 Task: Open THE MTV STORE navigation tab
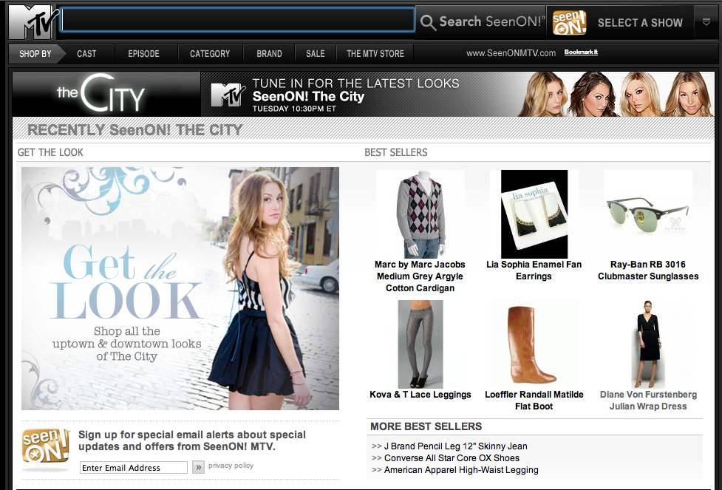(x=375, y=54)
